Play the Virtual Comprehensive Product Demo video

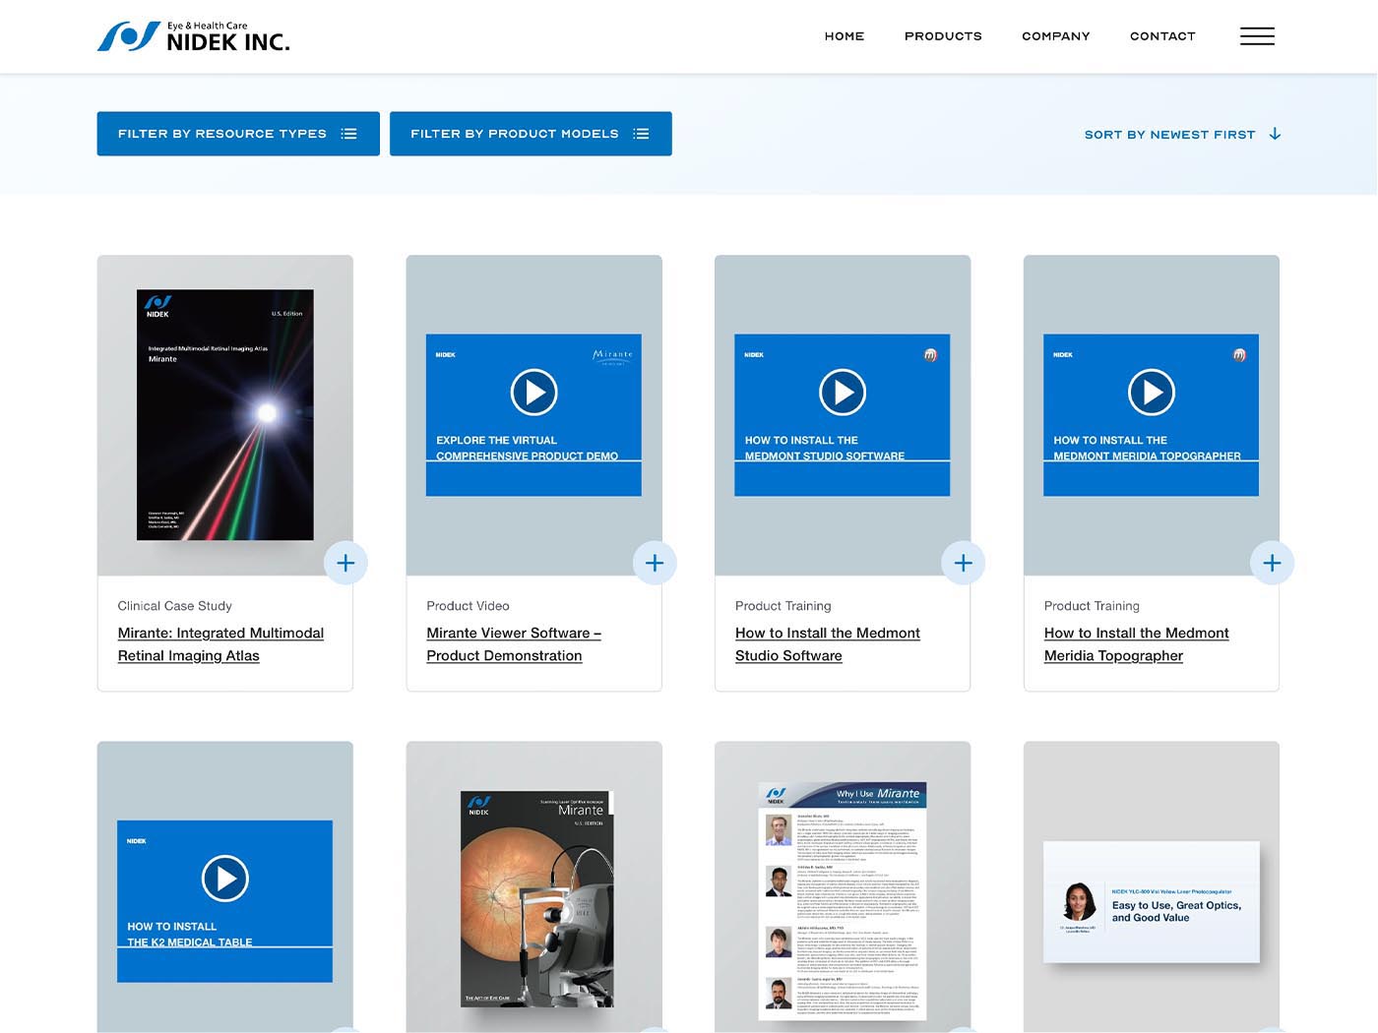point(534,393)
